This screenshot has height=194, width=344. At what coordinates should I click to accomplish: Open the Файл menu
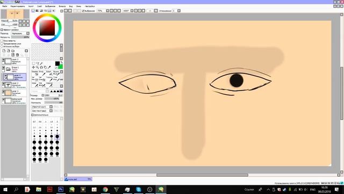4,6
